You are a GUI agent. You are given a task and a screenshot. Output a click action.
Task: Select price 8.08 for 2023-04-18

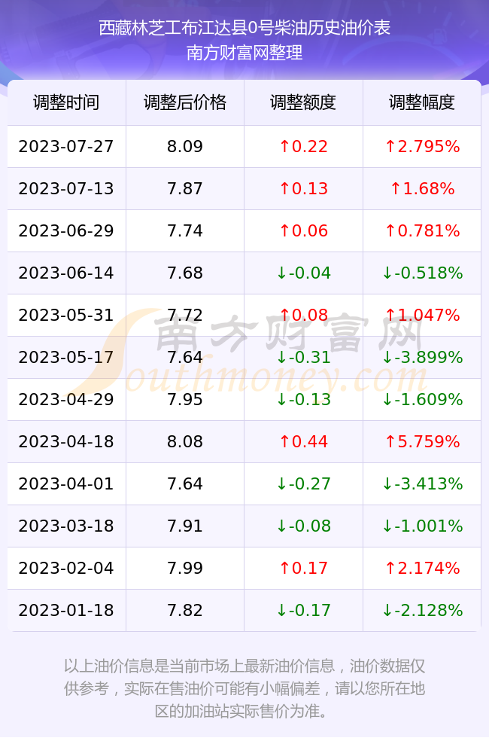coord(185,441)
